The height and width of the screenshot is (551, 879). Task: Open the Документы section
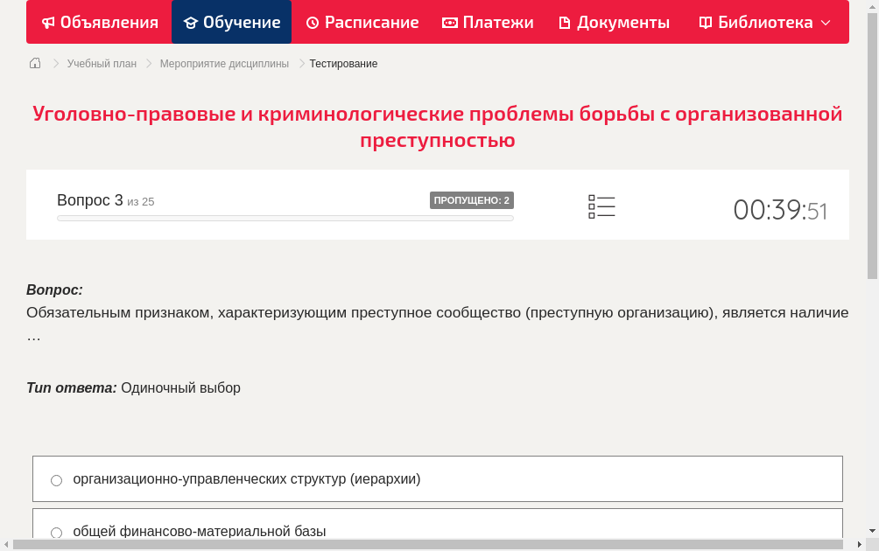pos(613,22)
